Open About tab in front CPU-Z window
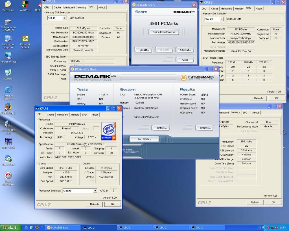Image resolution: width=289 pixels, height=231 pixels. click(95, 115)
